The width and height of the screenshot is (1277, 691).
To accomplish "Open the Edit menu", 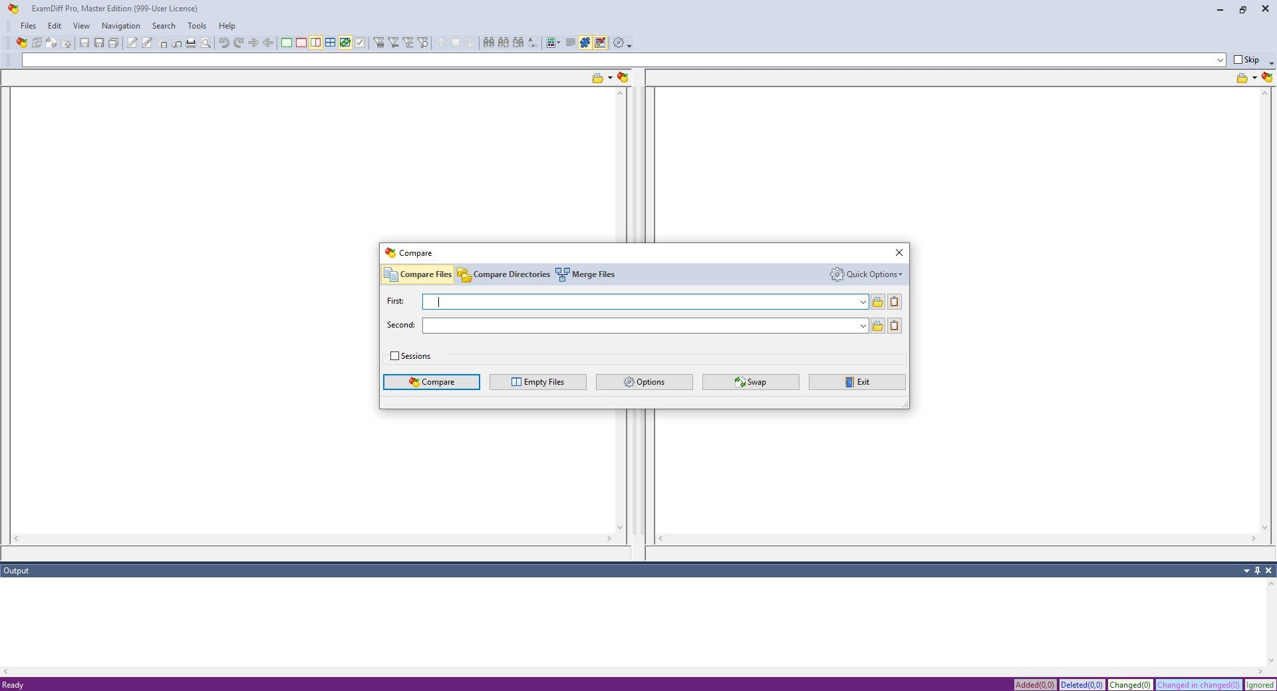I will (55, 26).
